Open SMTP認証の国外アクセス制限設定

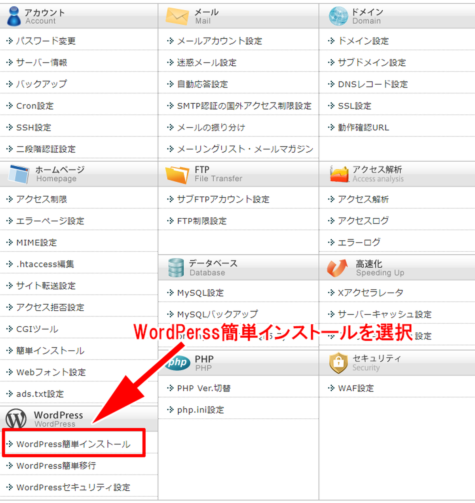[x=244, y=106]
